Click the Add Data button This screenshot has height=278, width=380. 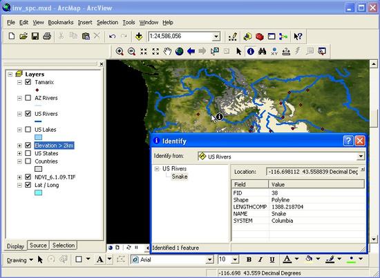click(139, 37)
